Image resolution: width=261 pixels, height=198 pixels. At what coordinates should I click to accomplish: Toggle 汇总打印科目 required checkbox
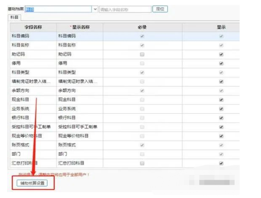142,163
